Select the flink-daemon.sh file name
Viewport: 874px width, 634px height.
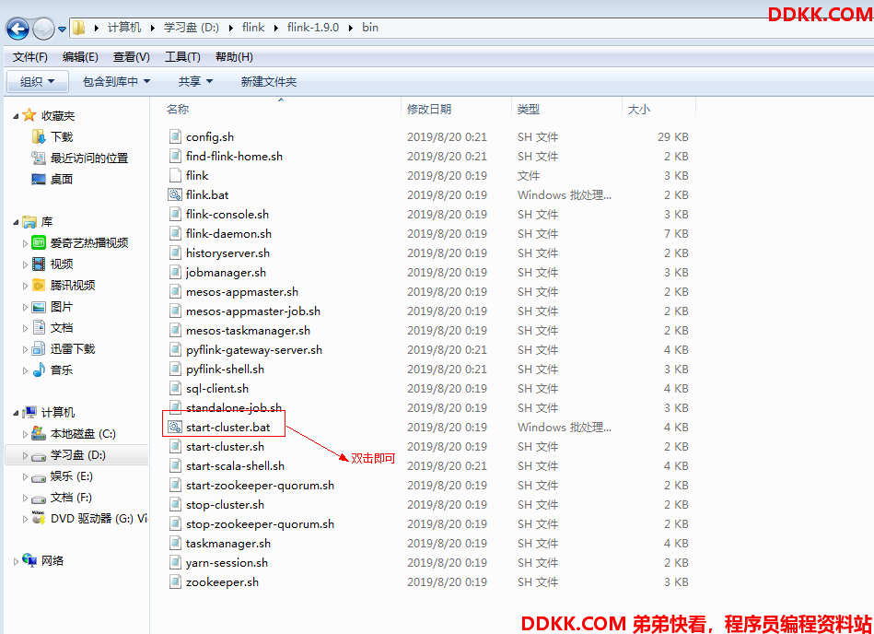click(229, 234)
